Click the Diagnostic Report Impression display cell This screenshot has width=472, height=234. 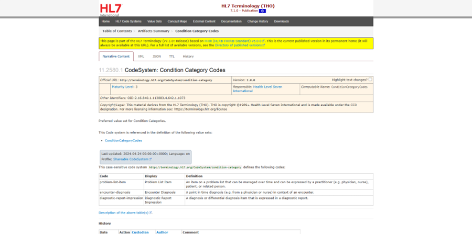(164, 200)
